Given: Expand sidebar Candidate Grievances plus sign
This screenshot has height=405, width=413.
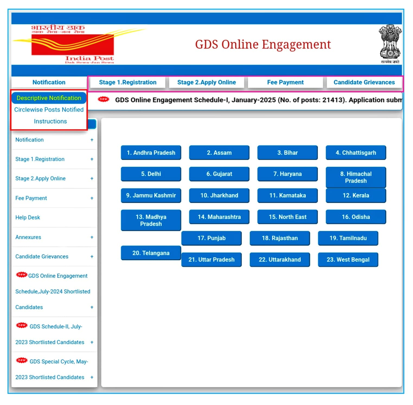Looking at the screenshot, I should tap(92, 256).
